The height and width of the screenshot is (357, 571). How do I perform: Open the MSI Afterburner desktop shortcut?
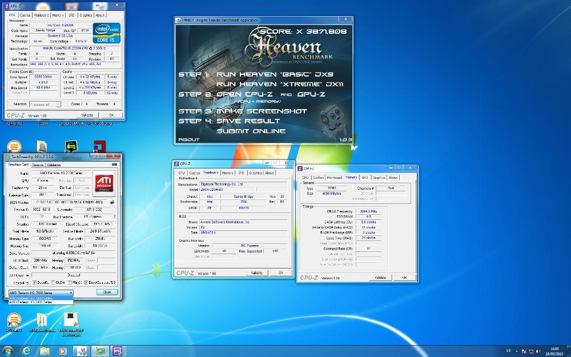pos(100,123)
